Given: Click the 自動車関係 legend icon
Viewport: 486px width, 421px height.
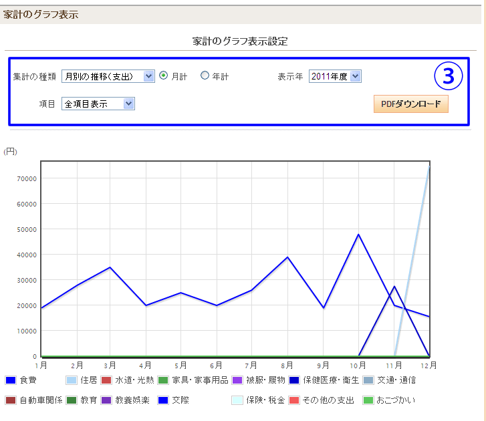Looking at the screenshot, I should 10,400.
